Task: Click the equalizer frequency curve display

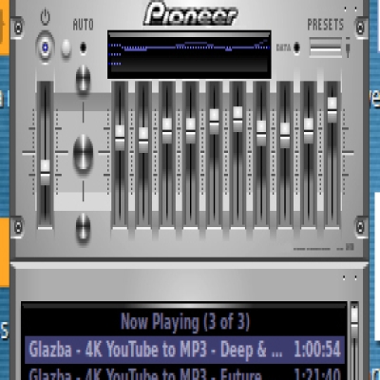Action: click(x=189, y=55)
